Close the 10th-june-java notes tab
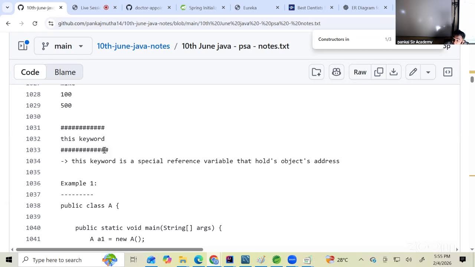 [x=61, y=7]
